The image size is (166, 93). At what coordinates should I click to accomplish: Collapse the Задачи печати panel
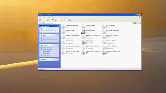[58, 26]
